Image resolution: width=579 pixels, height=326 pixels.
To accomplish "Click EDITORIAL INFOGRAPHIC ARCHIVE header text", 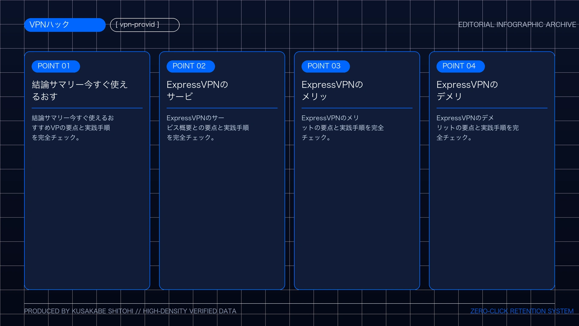I will pos(517,25).
